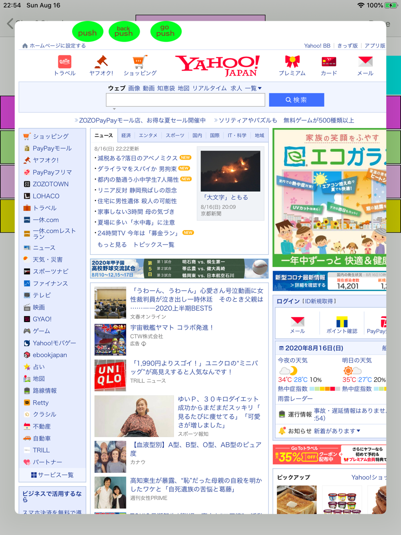Image resolution: width=401 pixels, height=535 pixels.
Task: Select the 画像 search tab
Action: point(134,88)
